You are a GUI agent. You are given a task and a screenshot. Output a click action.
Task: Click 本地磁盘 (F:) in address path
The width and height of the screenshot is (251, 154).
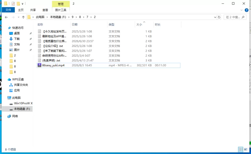pos(58,17)
